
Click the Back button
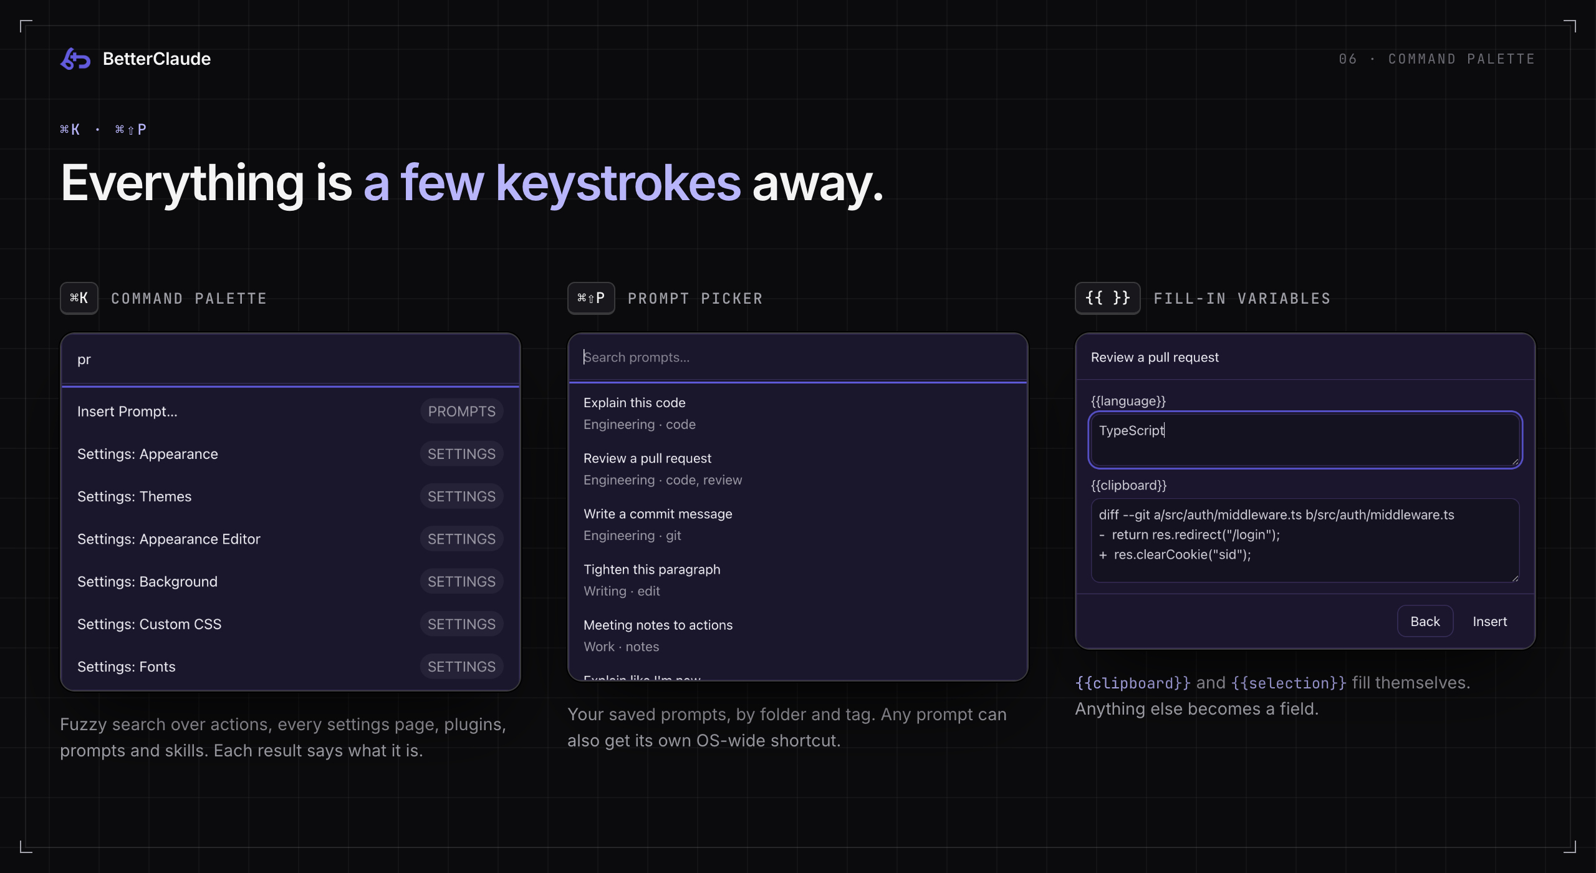point(1425,621)
